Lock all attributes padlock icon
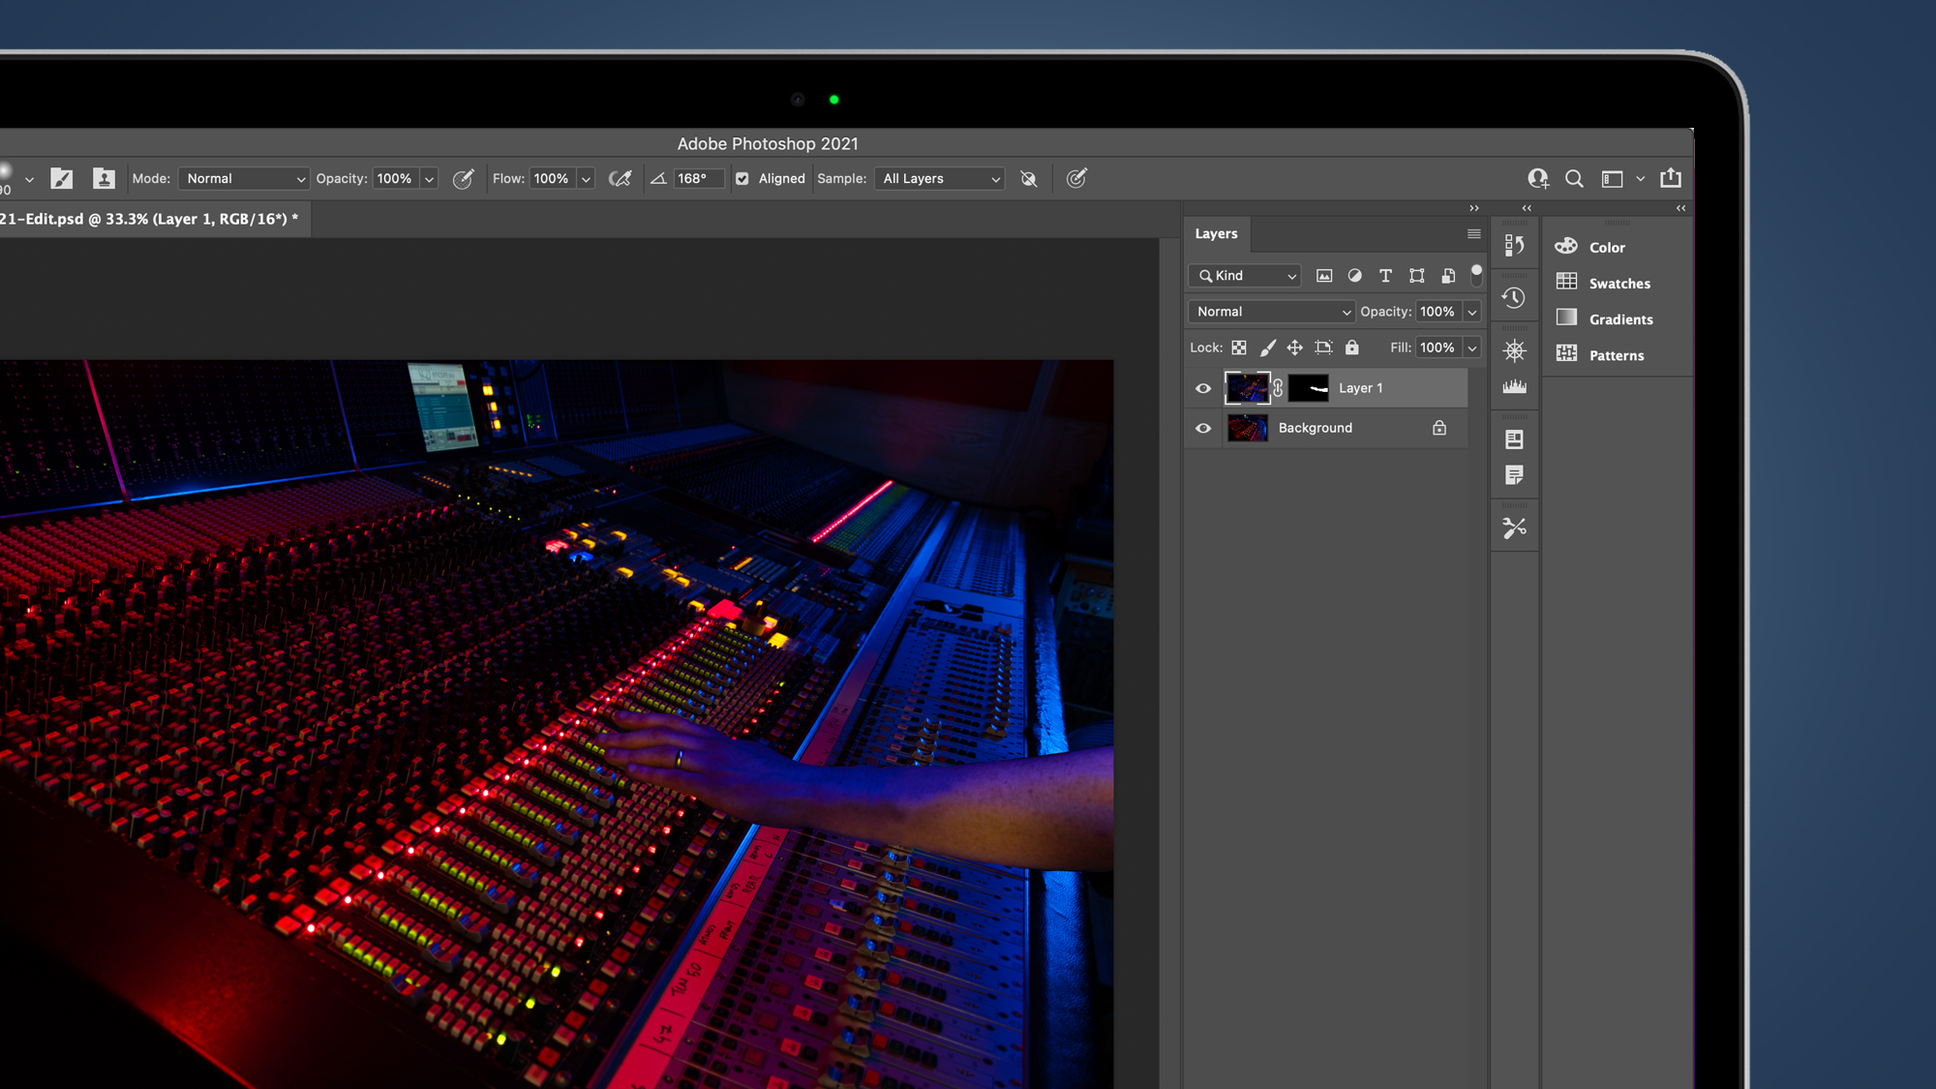The width and height of the screenshot is (1936, 1089). [1352, 347]
